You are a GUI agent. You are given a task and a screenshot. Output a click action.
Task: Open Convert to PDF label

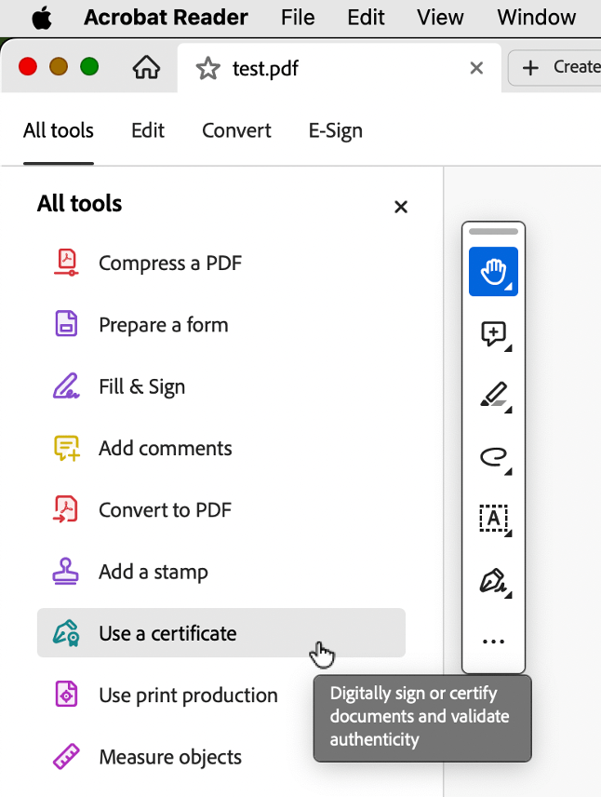165,510
